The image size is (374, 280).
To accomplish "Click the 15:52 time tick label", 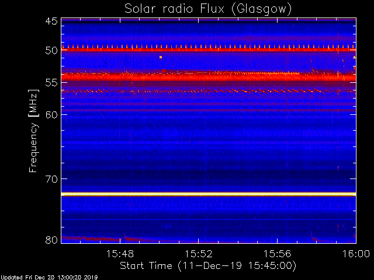I will coord(199,254).
